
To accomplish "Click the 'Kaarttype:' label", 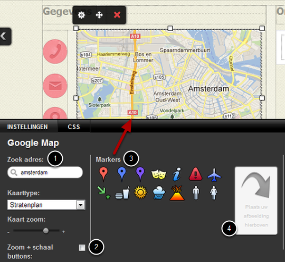I will 24,193.
